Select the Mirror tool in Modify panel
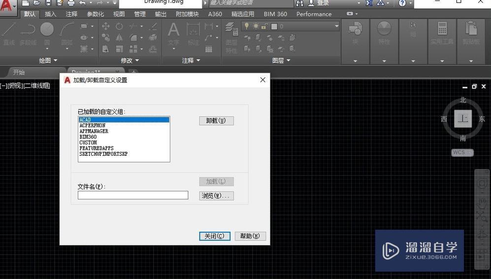 119,37
